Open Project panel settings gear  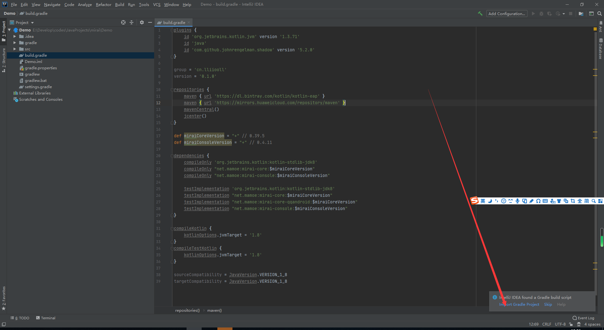142,22
